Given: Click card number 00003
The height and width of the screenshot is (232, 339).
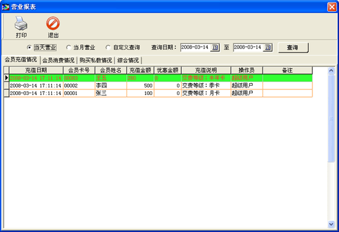Looking at the screenshot, I should click(x=79, y=78).
